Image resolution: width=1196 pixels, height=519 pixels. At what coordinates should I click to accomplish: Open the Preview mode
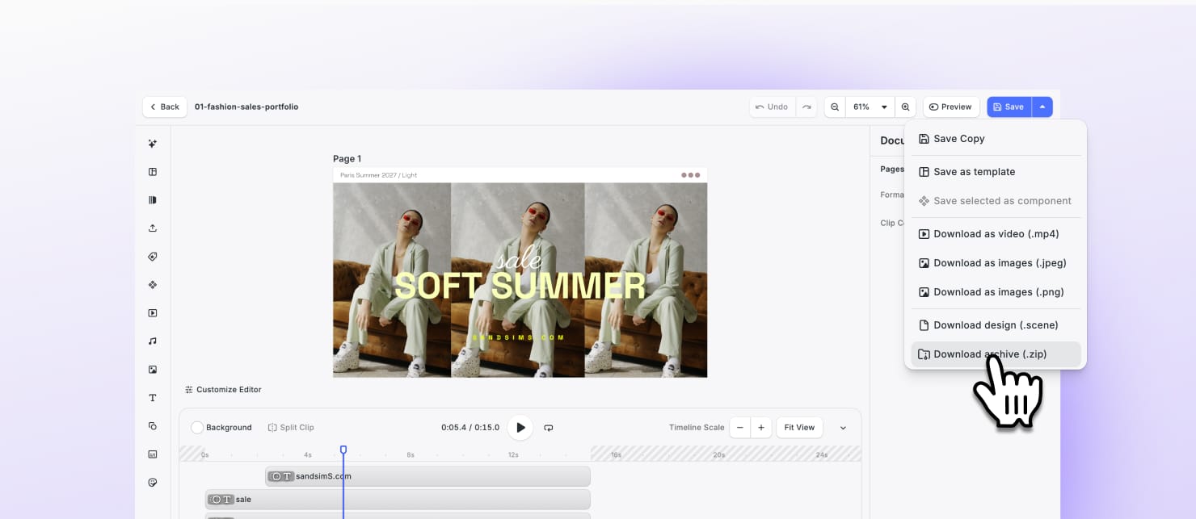[x=951, y=107]
